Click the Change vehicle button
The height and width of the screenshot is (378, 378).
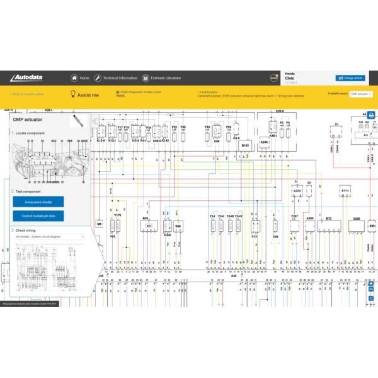350,78
